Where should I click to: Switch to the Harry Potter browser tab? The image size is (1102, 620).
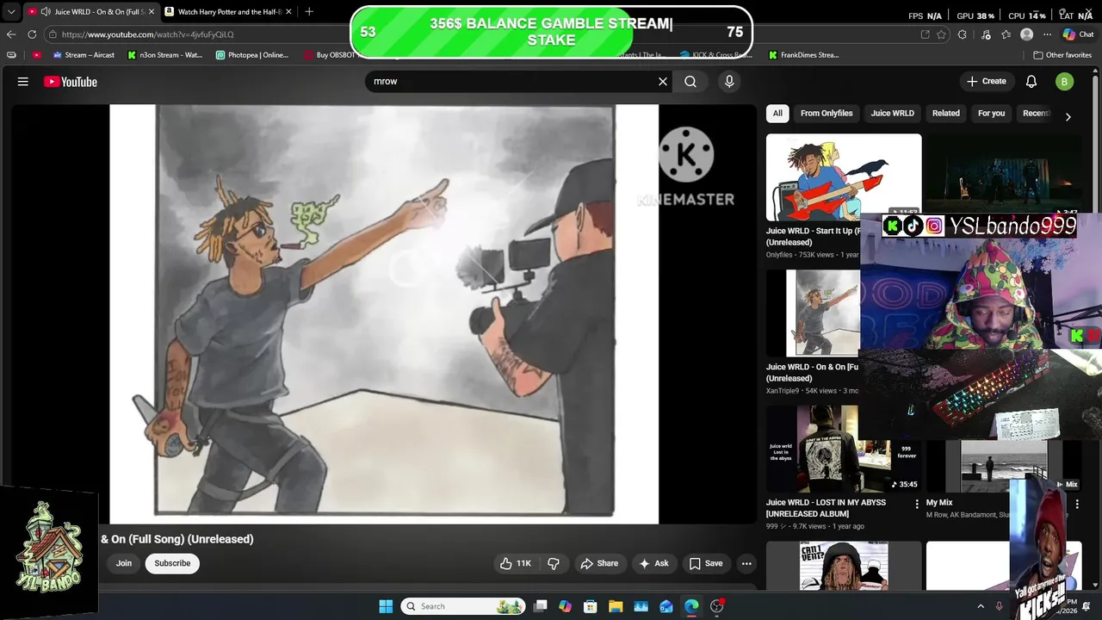[x=228, y=11]
